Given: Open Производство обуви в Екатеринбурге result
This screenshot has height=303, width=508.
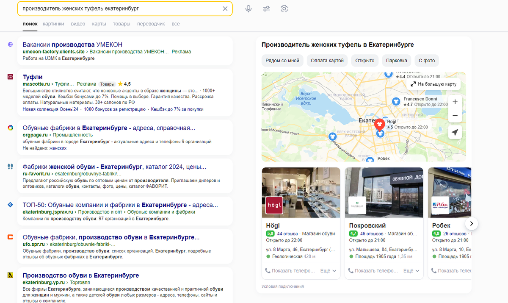Looking at the screenshot, I should [x=81, y=275].
